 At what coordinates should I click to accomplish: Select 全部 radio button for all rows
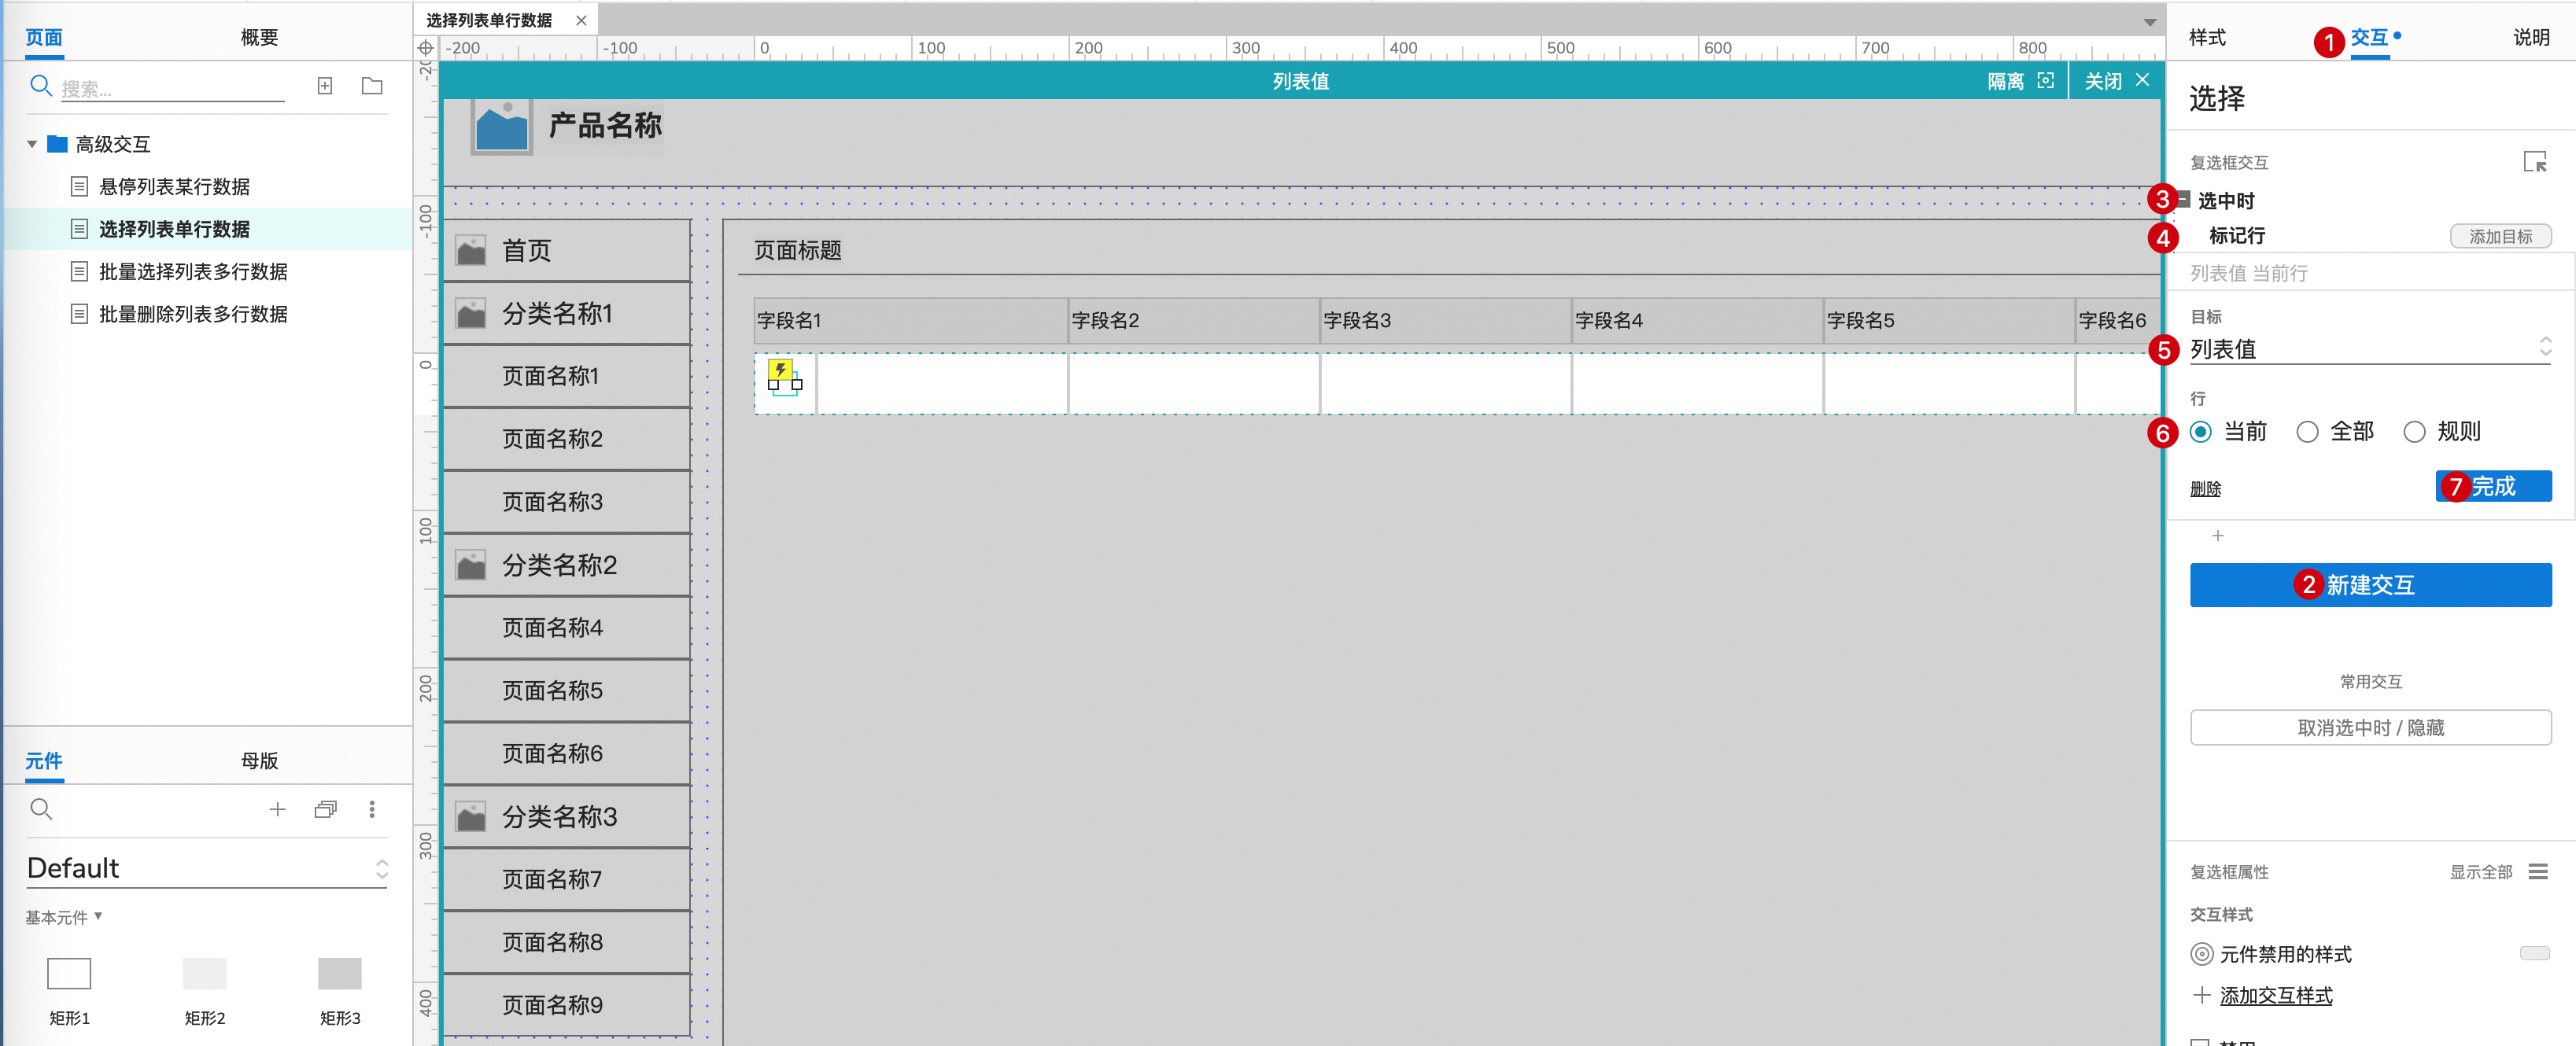point(2307,432)
